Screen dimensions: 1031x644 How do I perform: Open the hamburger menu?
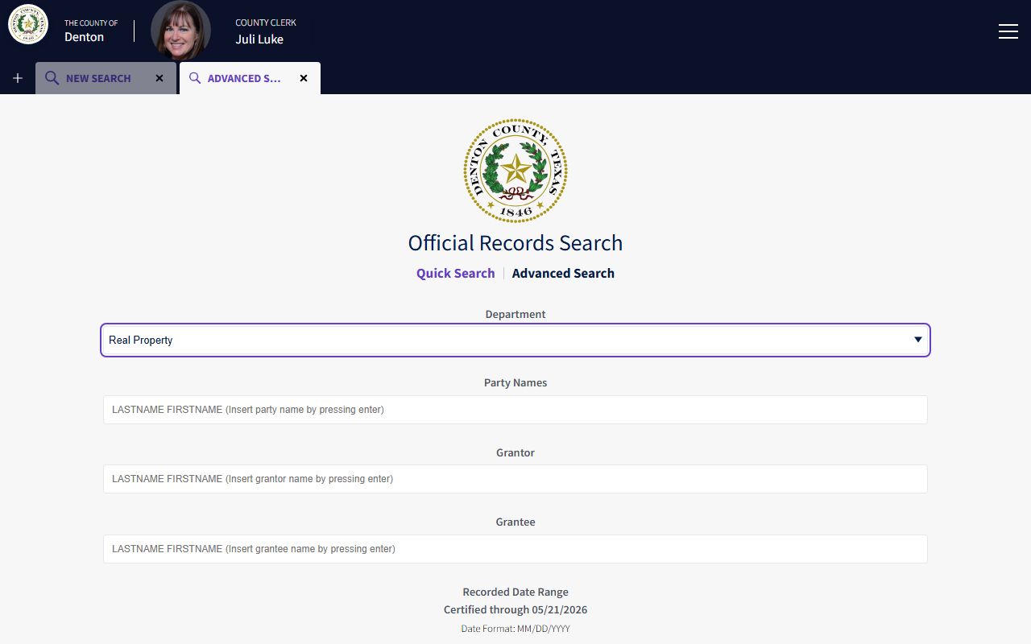click(x=1008, y=31)
